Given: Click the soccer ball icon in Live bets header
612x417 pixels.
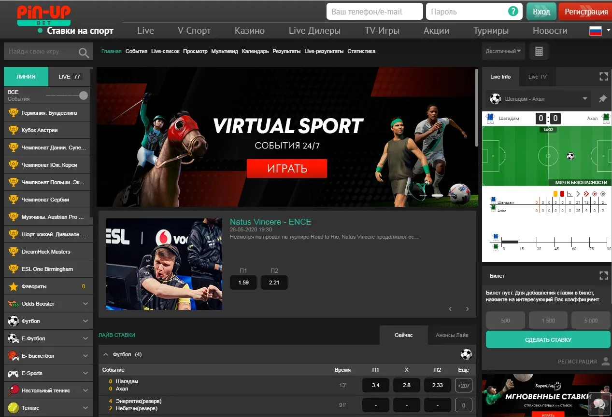Looking at the screenshot, I should (466, 354).
